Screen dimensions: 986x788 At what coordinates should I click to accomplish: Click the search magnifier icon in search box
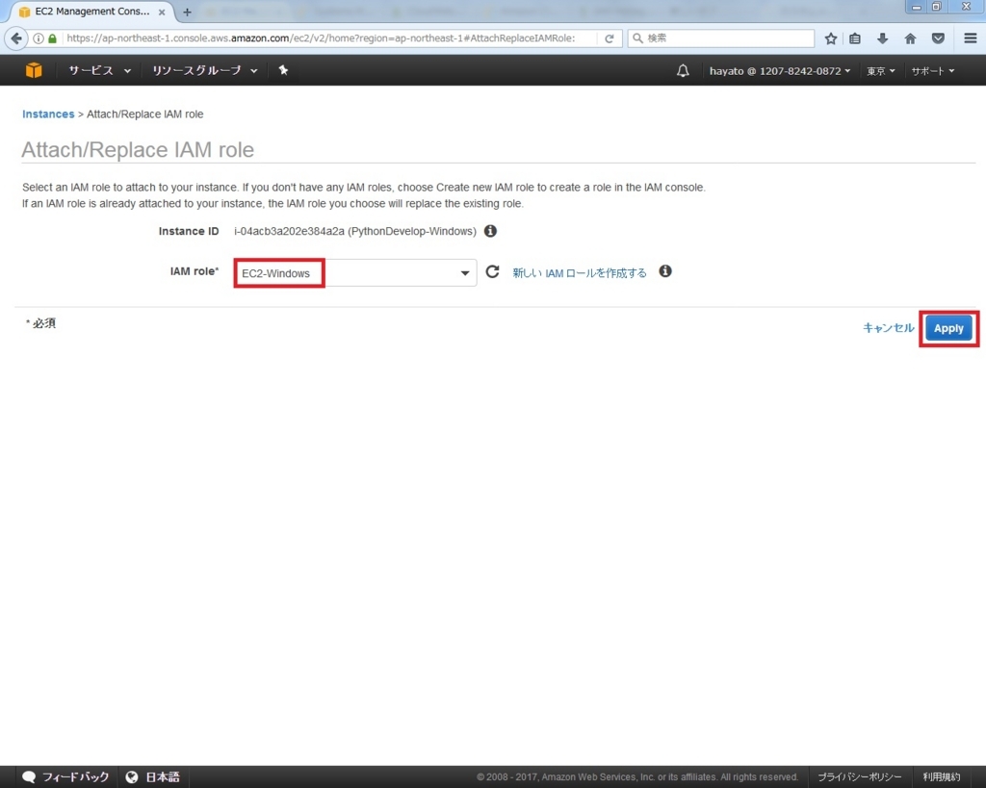click(637, 38)
